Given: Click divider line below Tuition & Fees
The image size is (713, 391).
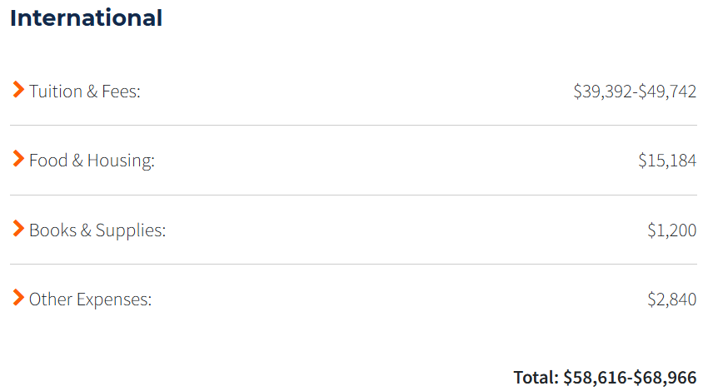Looking at the screenshot, I should (353, 126).
